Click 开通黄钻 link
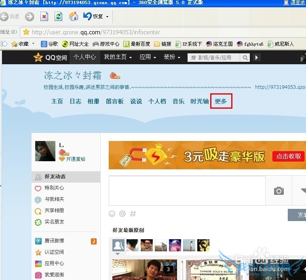Screen dimensions: 306x280 [76, 159]
